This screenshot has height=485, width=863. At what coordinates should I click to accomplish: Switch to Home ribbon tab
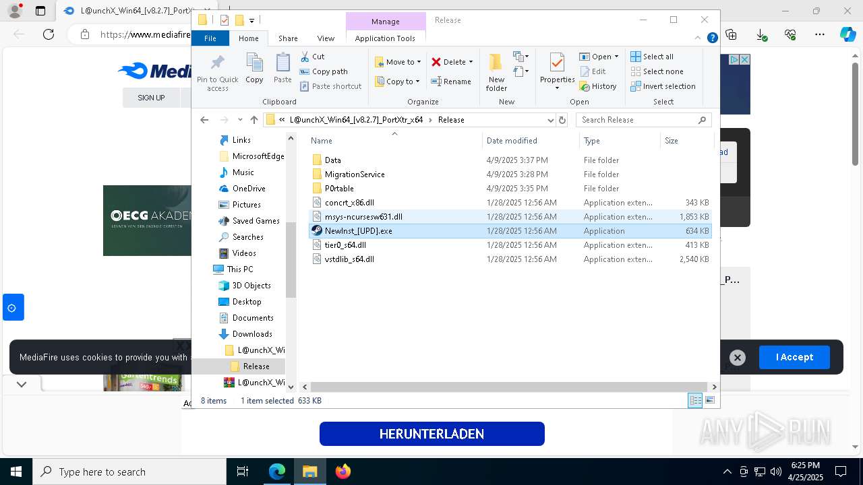click(248, 38)
